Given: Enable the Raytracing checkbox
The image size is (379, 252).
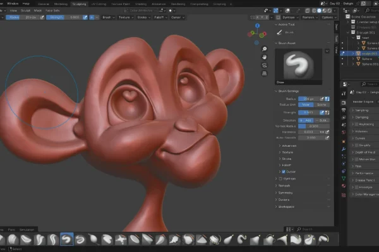Looking at the screenshot, I should click(356, 125).
